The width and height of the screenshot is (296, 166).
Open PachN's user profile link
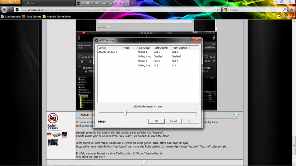pos(51,125)
